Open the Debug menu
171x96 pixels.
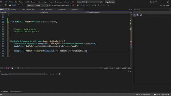click(x=33, y=2)
